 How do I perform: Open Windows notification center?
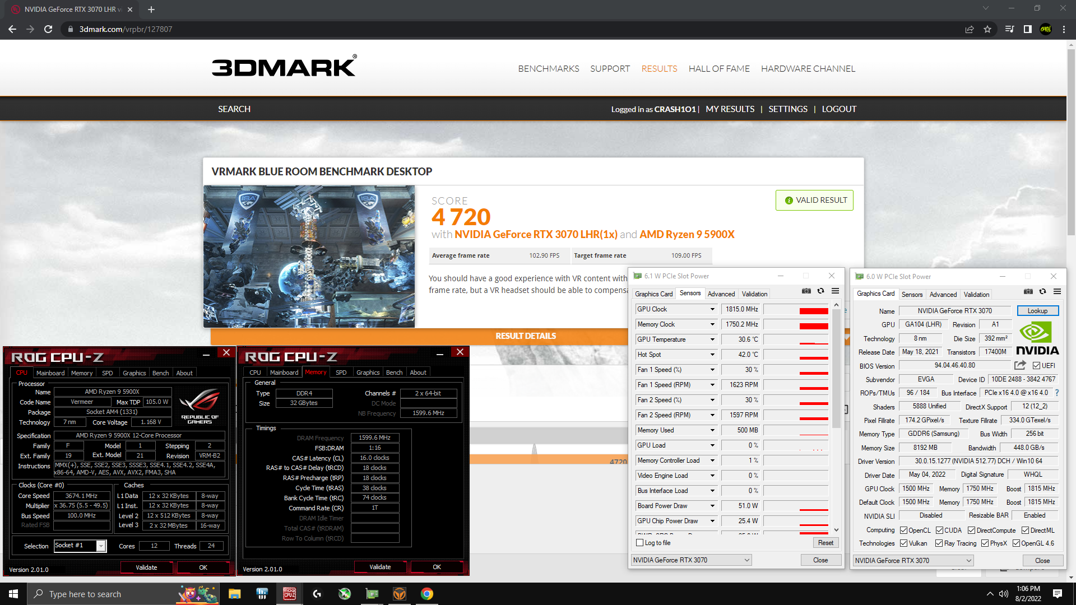click(x=1058, y=594)
